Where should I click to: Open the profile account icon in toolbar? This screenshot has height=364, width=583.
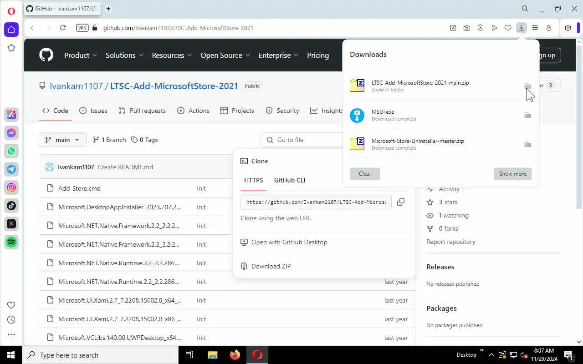[549, 28]
